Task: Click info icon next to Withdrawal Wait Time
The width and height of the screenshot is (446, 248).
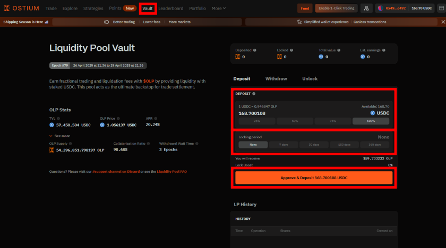Action: point(197,144)
